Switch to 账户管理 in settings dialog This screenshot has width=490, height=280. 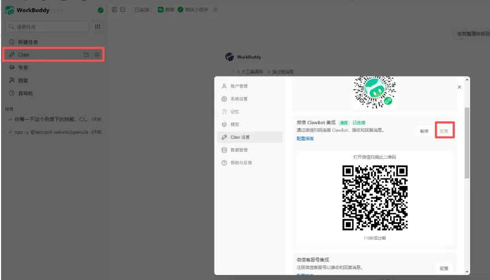[250, 86]
